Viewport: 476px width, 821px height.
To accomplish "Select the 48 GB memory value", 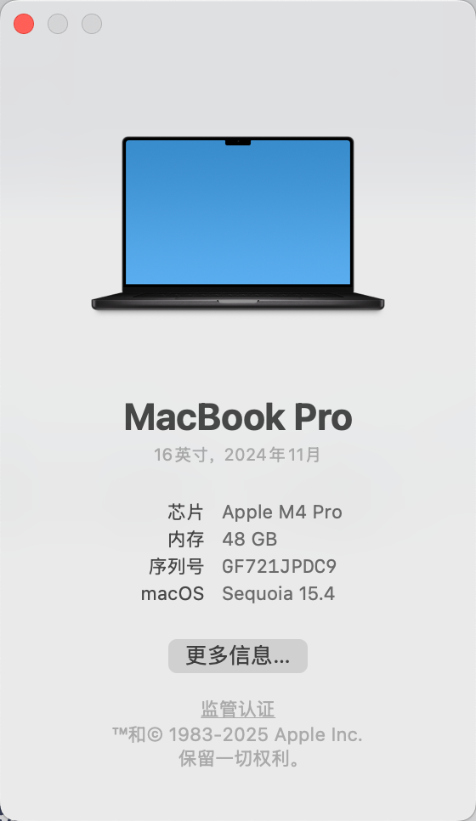I will (249, 540).
